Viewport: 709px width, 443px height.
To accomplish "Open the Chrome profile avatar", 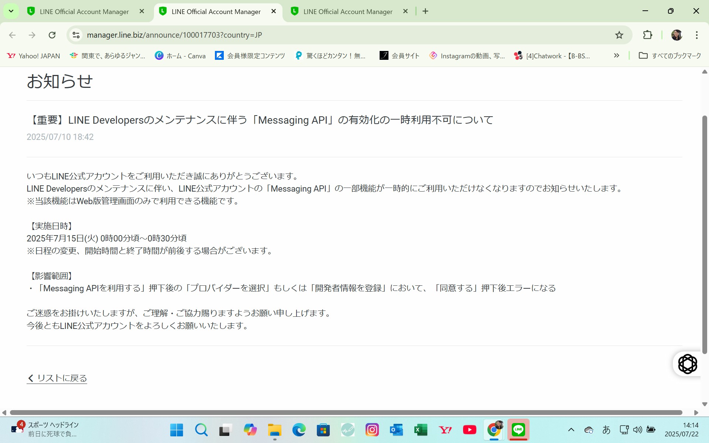I will point(677,35).
